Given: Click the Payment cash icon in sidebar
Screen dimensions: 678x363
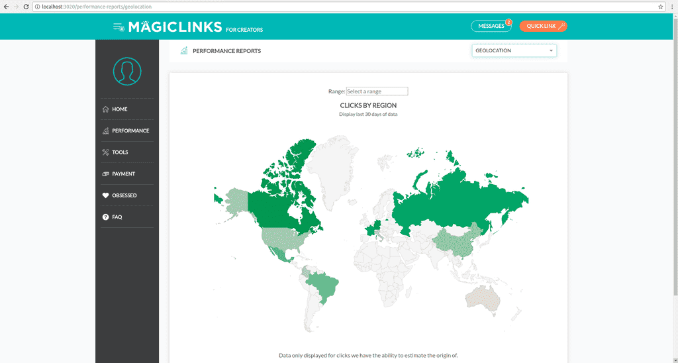Looking at the screenshot, I should pos(105,174).
